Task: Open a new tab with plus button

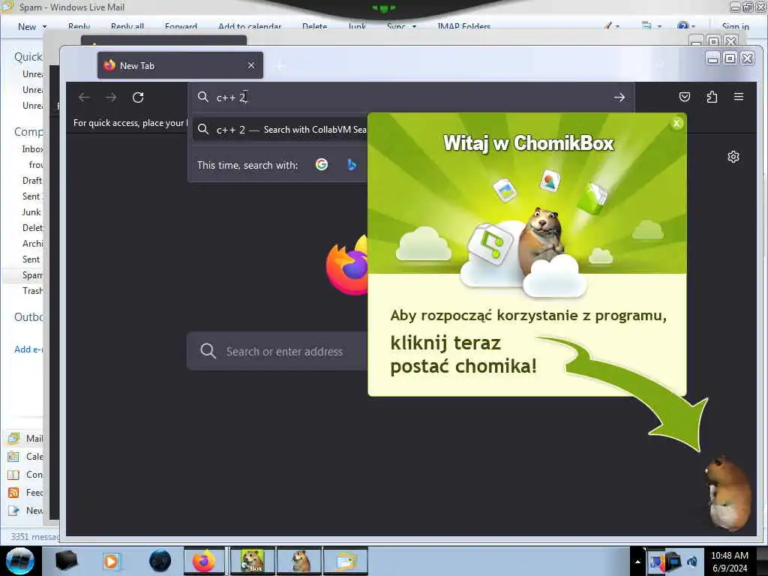Action: [x=280, y=65]
